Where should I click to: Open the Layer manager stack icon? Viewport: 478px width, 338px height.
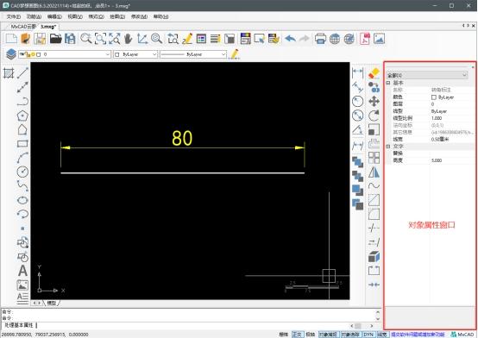[x=11, y=54]
